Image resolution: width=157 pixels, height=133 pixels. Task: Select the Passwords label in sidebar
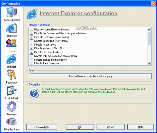click(12, 82)
